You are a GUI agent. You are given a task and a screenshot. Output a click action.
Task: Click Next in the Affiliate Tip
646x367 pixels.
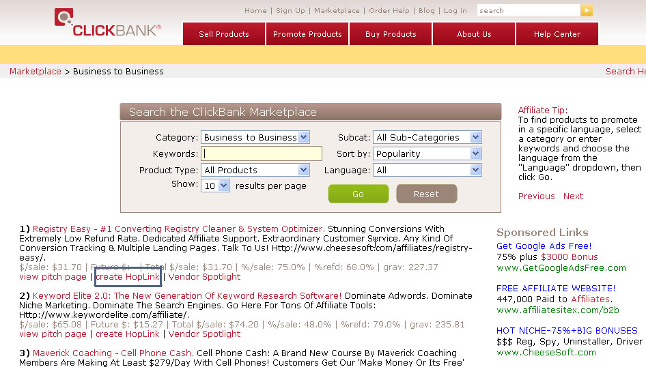click(573, 196)
